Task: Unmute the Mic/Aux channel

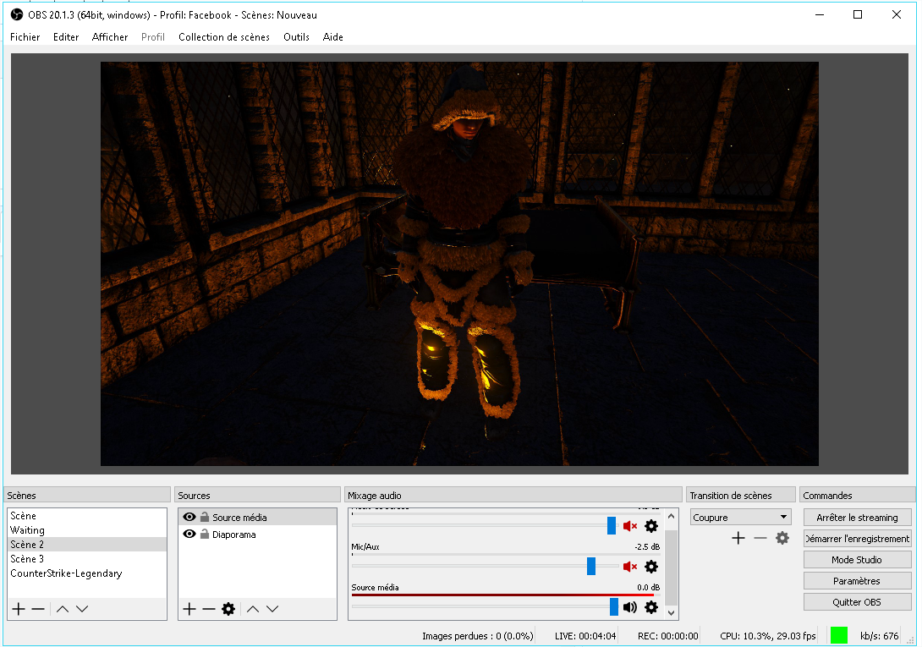Action: coord(630,567)
